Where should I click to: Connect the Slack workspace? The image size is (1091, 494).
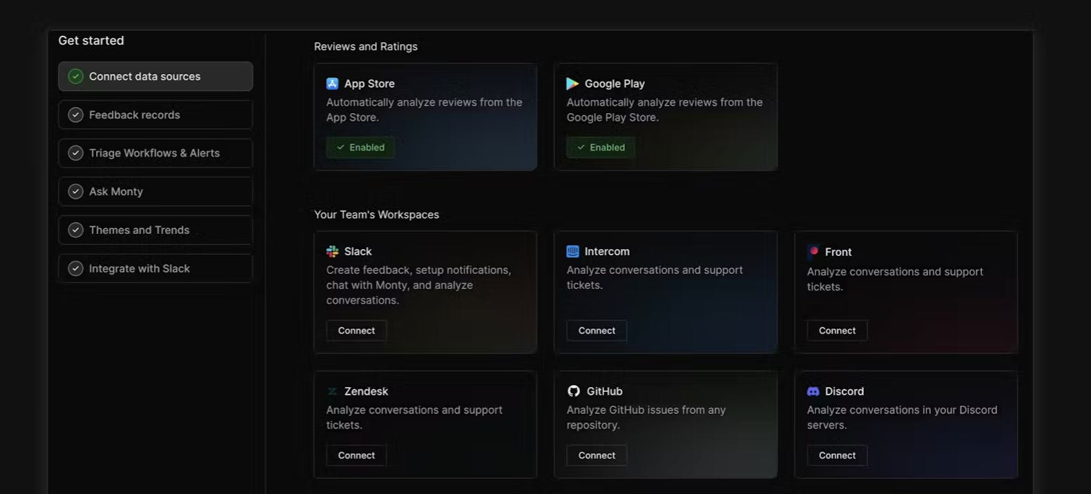pos(356,330)
